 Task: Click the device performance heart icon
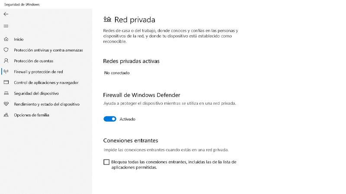6,104
